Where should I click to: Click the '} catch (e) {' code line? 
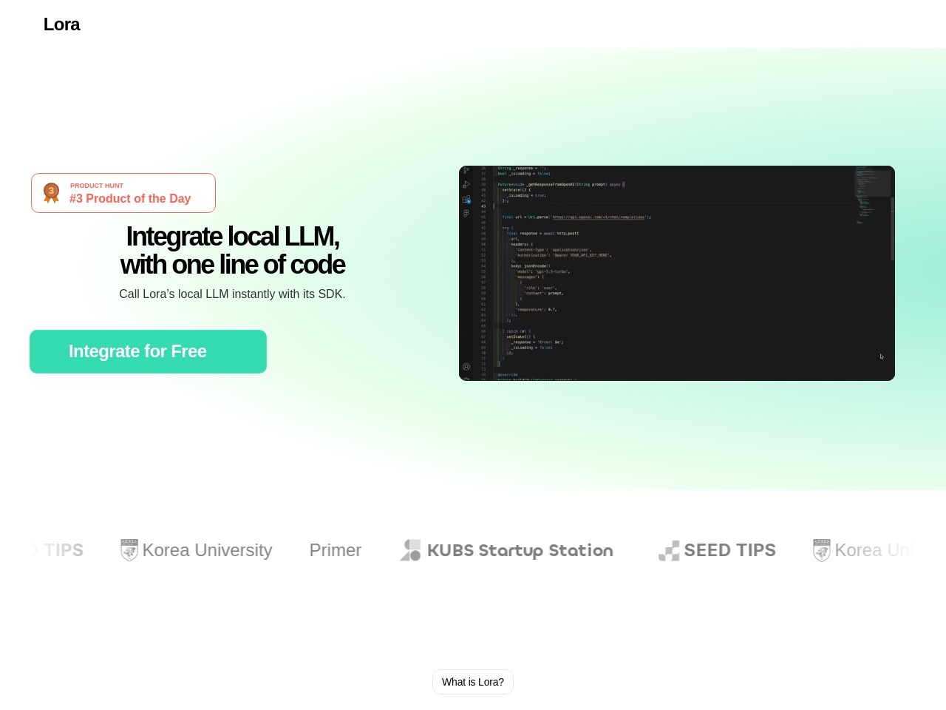[x=517, y=331]
